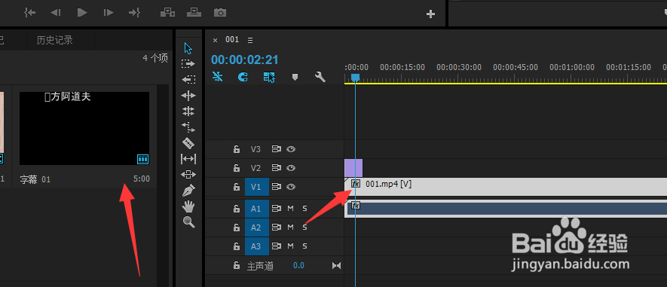Play the sequence in monitor
This screenshot has height=287, width=667.
(x=82, y=13)
